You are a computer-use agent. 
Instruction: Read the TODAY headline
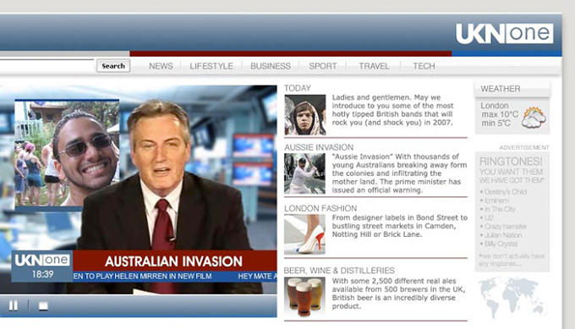coord(298,88)
